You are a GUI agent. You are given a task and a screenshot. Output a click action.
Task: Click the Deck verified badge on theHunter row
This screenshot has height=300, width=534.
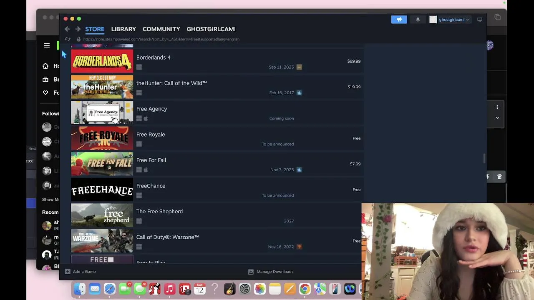pyautogui.click(x=299, y=92)
